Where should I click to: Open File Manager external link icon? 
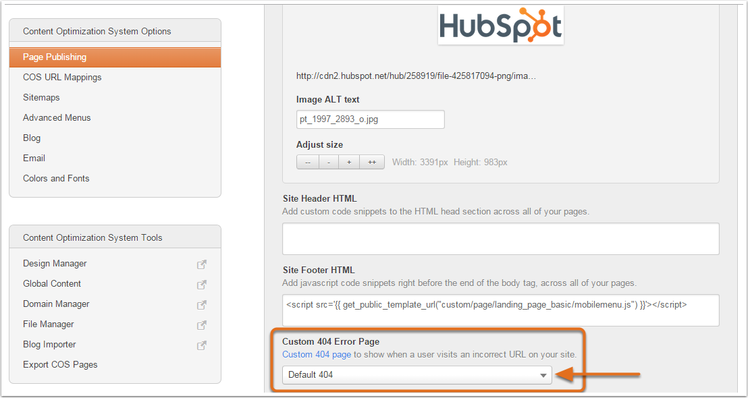click(202, 325)
